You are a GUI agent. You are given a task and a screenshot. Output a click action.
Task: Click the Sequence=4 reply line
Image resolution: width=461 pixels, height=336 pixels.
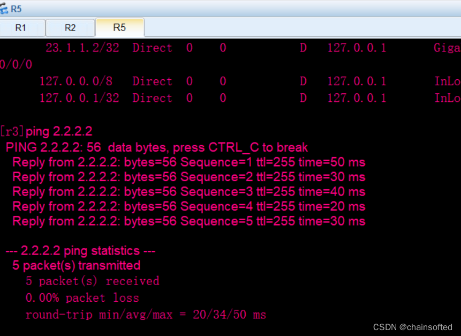(189, 206)
